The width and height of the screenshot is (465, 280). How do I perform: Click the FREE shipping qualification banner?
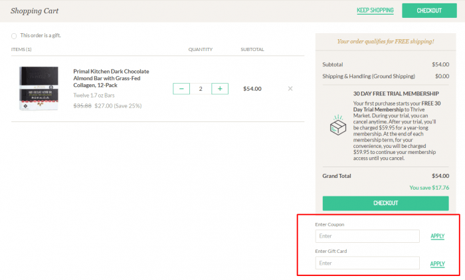[x=385, y=41]
